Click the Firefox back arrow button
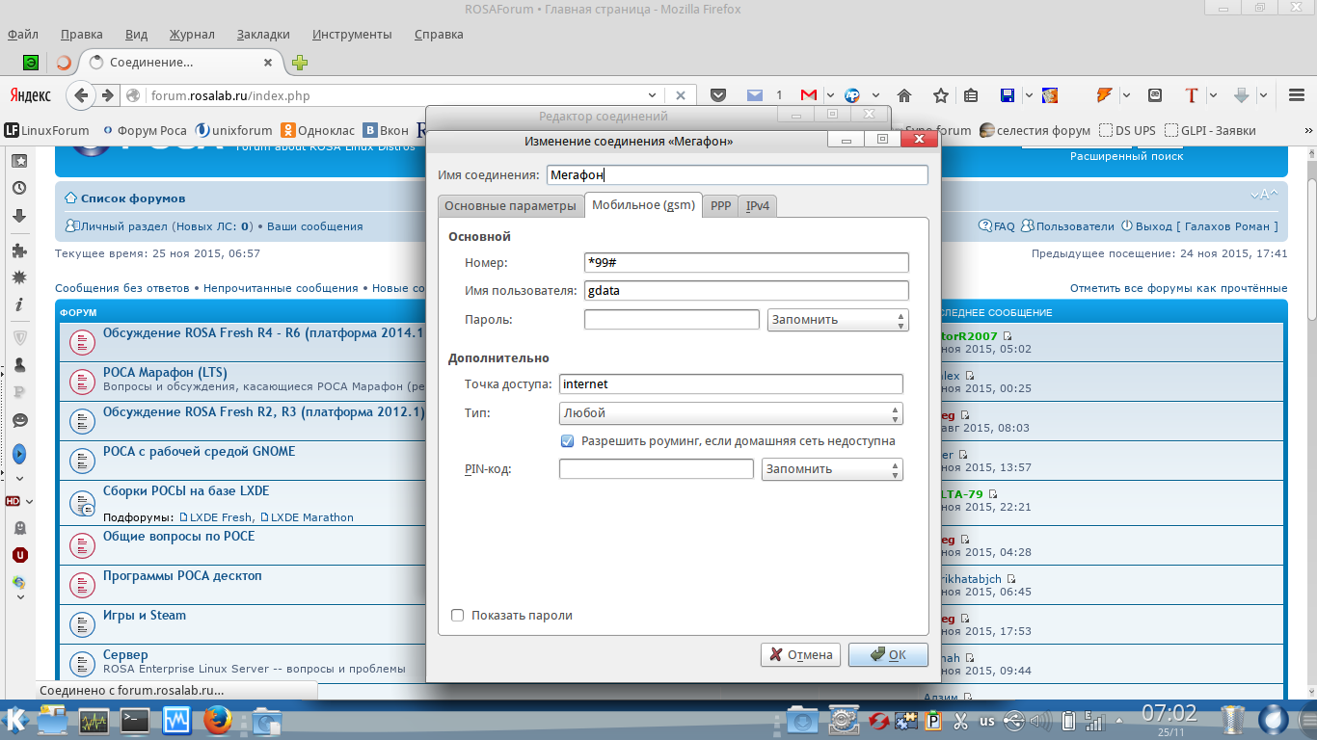 coord(81,95)
